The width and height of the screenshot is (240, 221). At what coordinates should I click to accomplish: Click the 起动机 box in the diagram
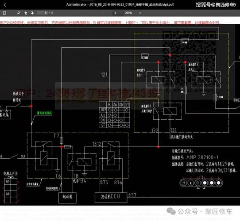point(67,198)
